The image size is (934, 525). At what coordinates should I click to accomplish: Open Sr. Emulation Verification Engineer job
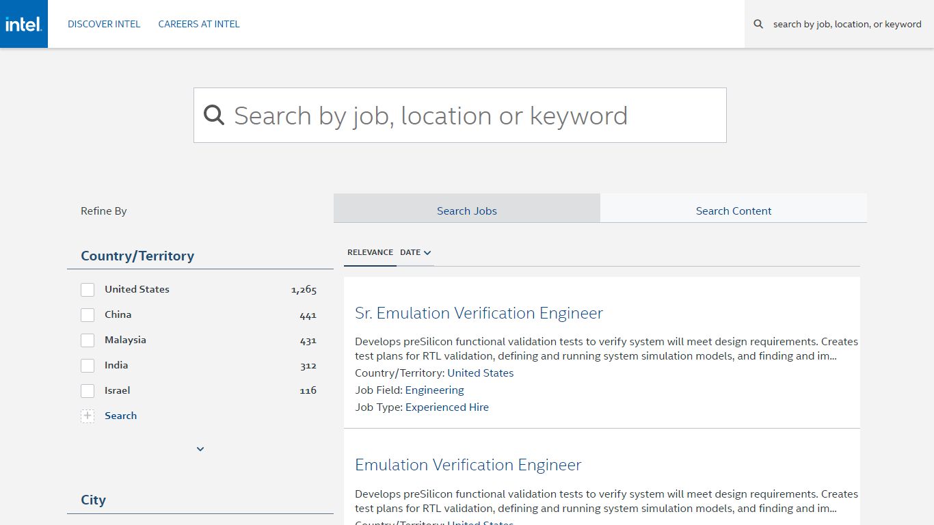pos(479,313)
